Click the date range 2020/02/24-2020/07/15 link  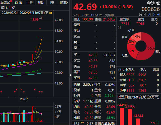tap(23, 12)
